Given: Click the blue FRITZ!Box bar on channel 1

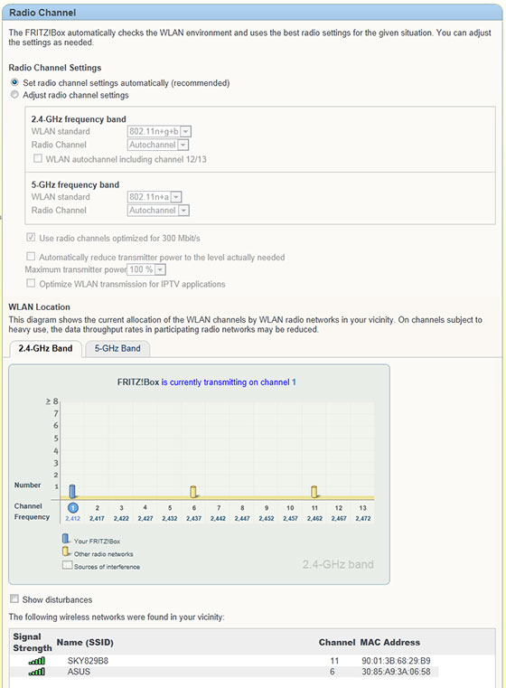Looking at the screenshot, I should pos(73,491).
